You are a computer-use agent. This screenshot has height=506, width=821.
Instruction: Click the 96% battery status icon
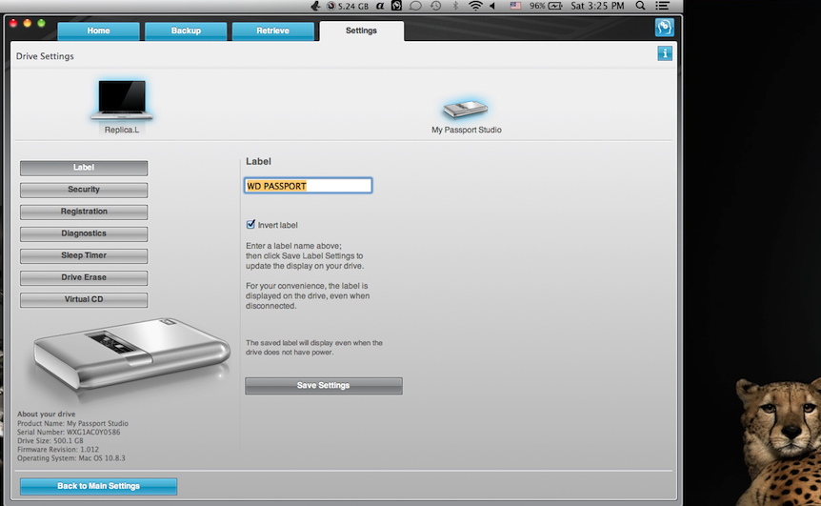(546, 6)
